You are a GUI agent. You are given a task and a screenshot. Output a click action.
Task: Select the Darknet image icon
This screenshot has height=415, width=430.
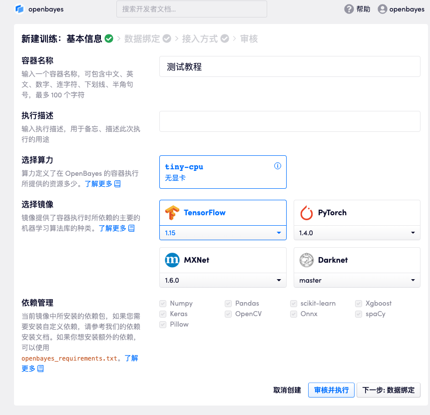(x=307, y=260)
